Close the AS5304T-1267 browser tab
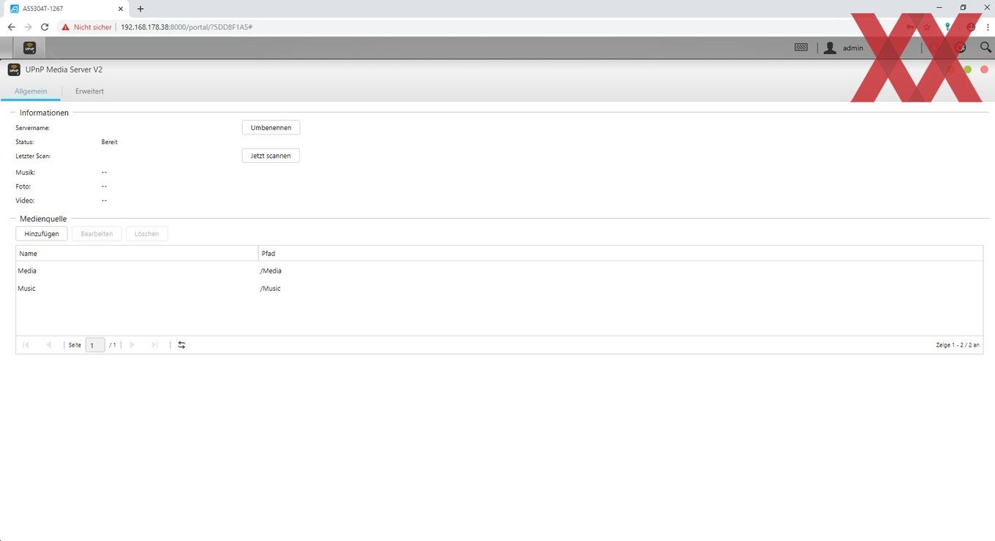Image resolution: width=995 pixels, height=541 pixels. [119, 9]
